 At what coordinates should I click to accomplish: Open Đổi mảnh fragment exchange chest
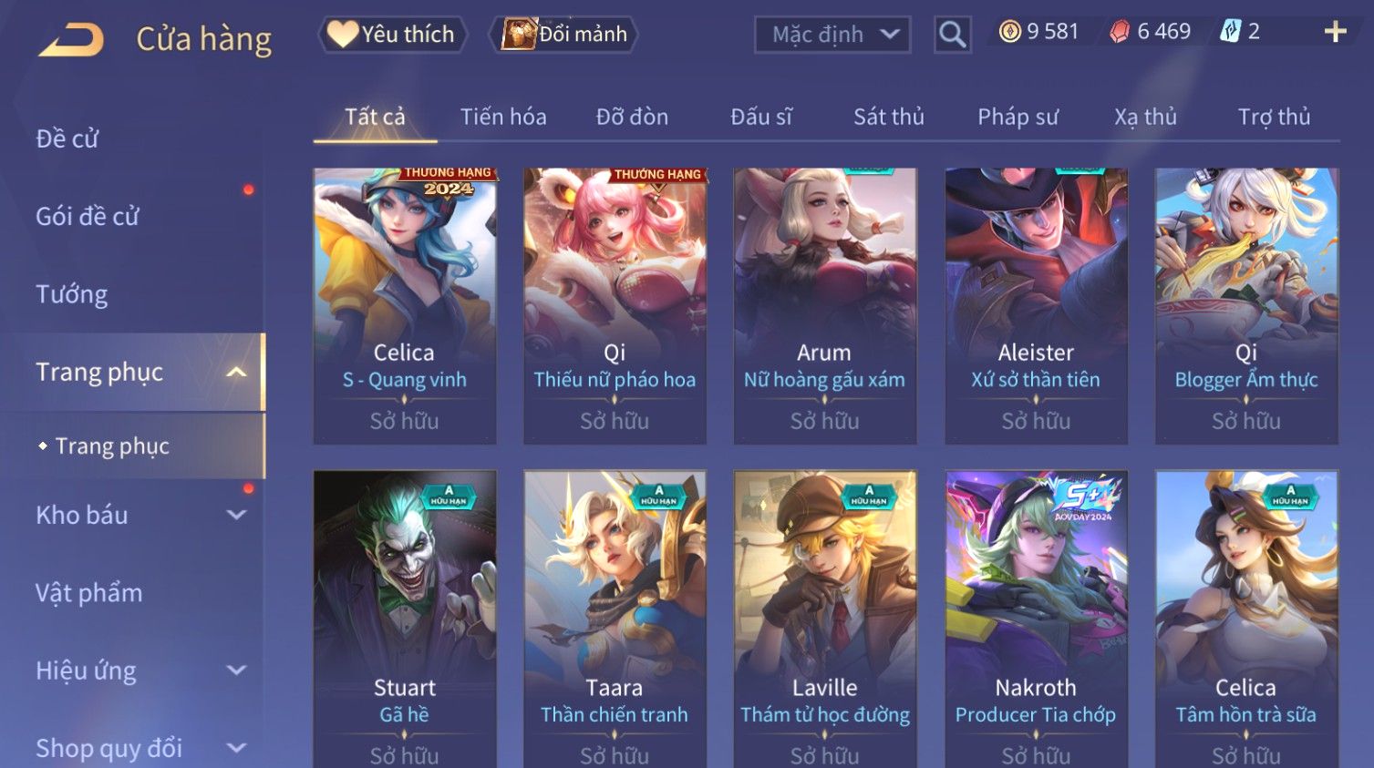563,35
